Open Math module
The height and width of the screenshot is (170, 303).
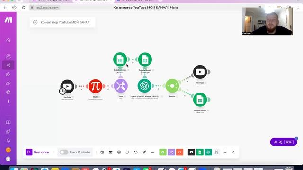[96, 86]
